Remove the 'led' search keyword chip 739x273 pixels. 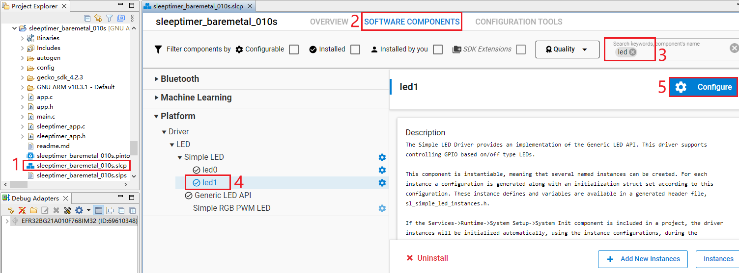coord(633,52)
